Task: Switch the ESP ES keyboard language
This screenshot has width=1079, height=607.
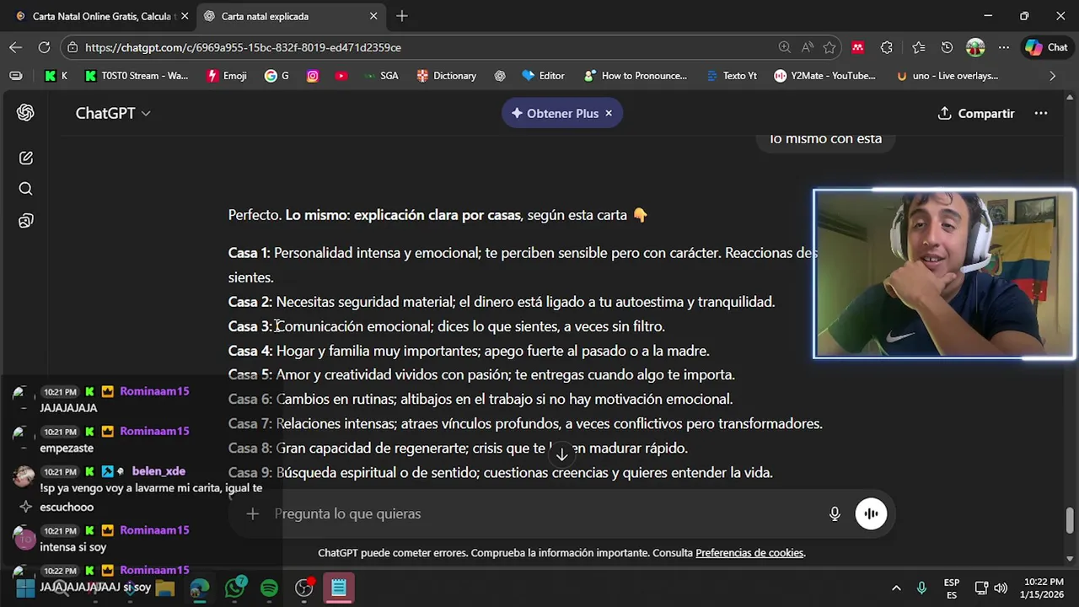Action: point(952,588)
